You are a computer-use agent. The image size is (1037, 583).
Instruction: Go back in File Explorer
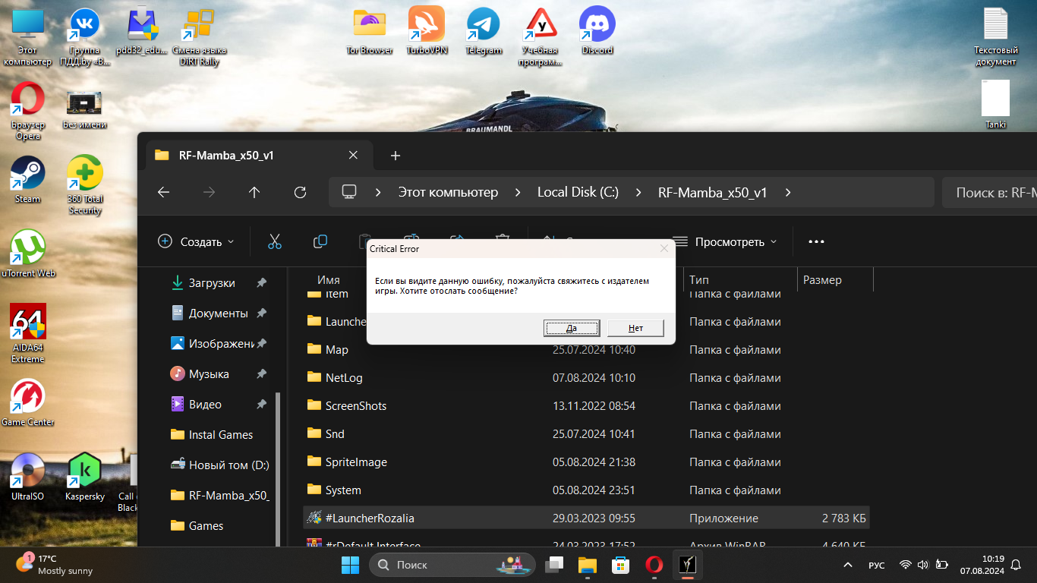click(163, 192)
